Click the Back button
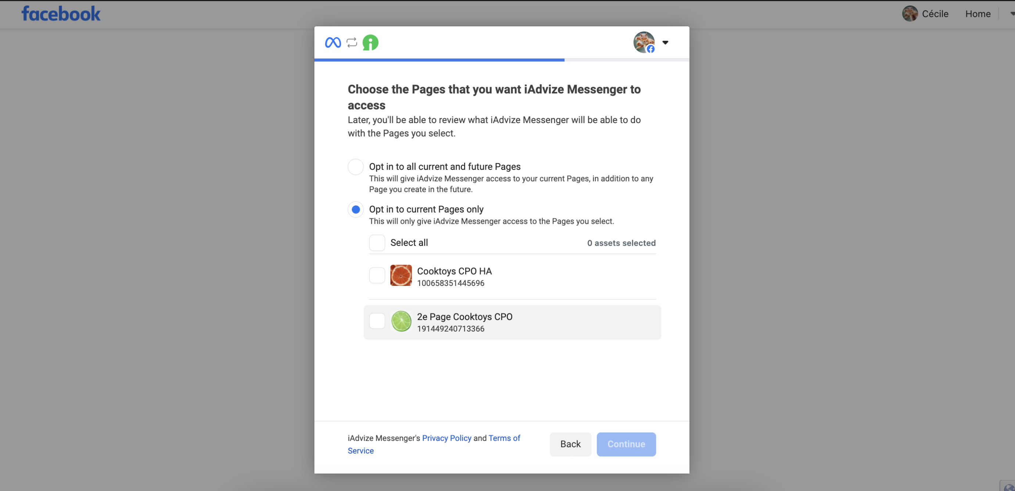The width and height of the screenshot is (1015, 491). [x=570, y=444]
